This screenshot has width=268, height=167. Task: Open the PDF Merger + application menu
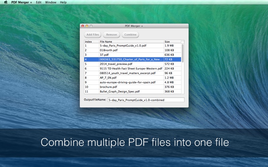coord(22,2)
